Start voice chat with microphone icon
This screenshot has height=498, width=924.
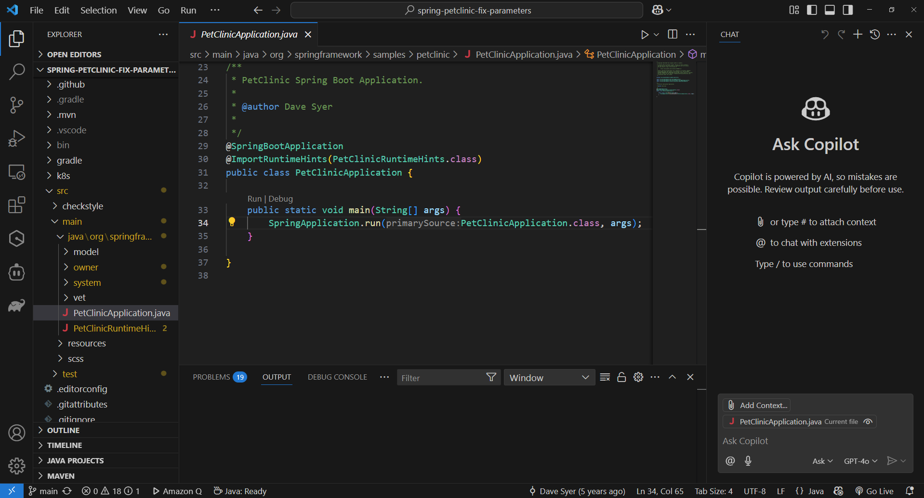[x=748, y=461]
